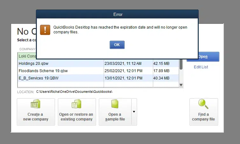Click the 17.89 MB file size cell

coord(161,71)
